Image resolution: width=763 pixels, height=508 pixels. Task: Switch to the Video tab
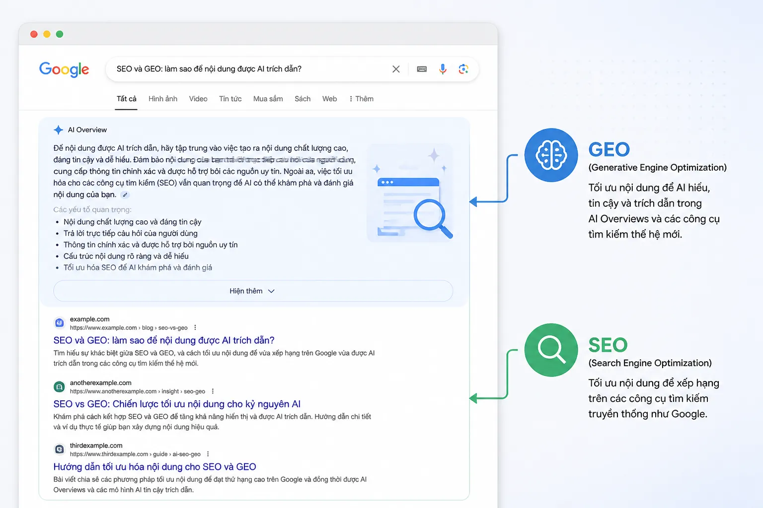coord(198,99)
